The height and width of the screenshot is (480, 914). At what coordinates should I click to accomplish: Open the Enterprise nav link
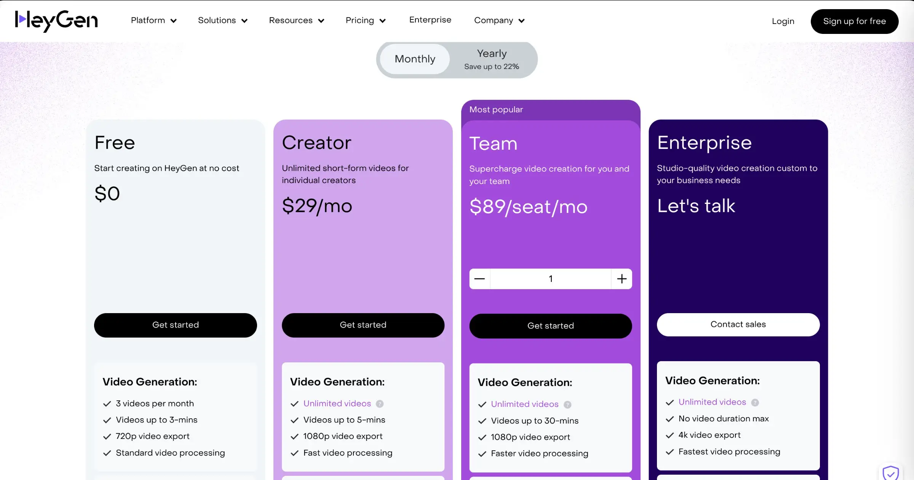(x=430, y=20)
